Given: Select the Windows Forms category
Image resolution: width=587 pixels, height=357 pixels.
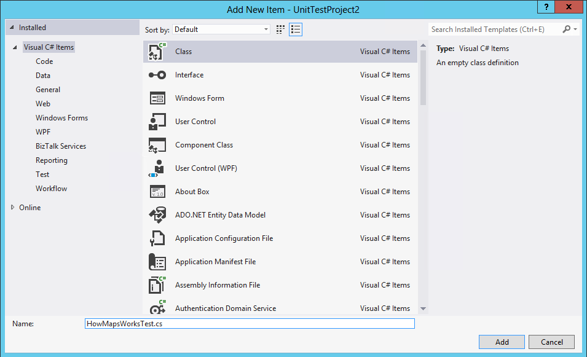Looking at the screenshot, I should (x=61, y=118).
